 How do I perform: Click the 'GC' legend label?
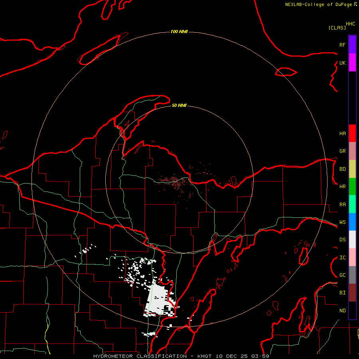click(x=342, y=275)
